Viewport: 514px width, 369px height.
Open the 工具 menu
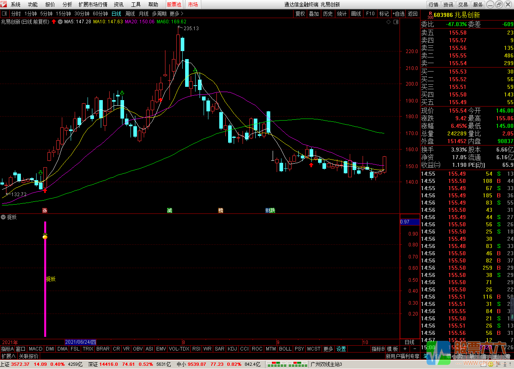[x=136, y=5]
